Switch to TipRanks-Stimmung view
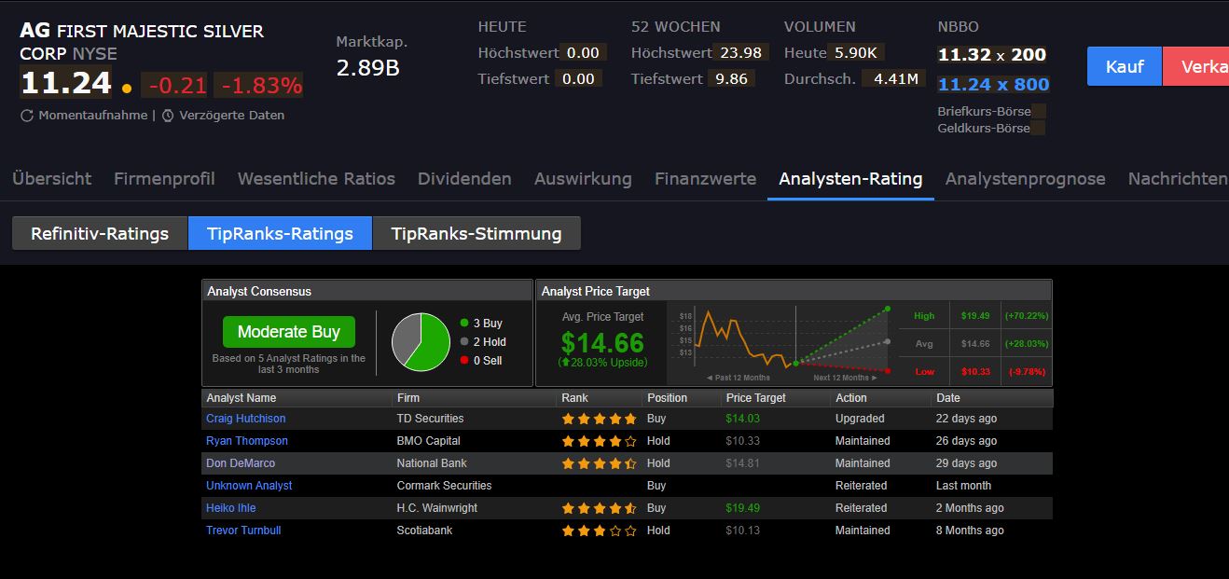The width and height of the screenshot is (1229, 579). click(476, 233)
